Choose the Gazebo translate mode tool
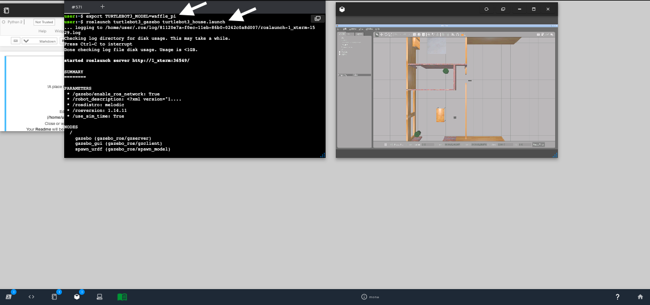The width and height of the screenshot is (650, 305). click(381, 35)
